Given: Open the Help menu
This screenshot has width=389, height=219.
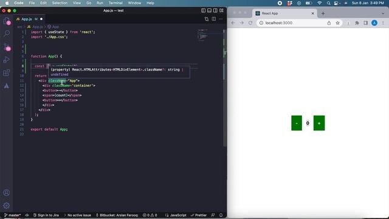Looking at the screenshot, I should 150,3.
